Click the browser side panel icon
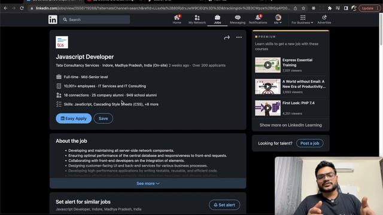This screenshot has width=383, height=215. (x=346, y=8)
